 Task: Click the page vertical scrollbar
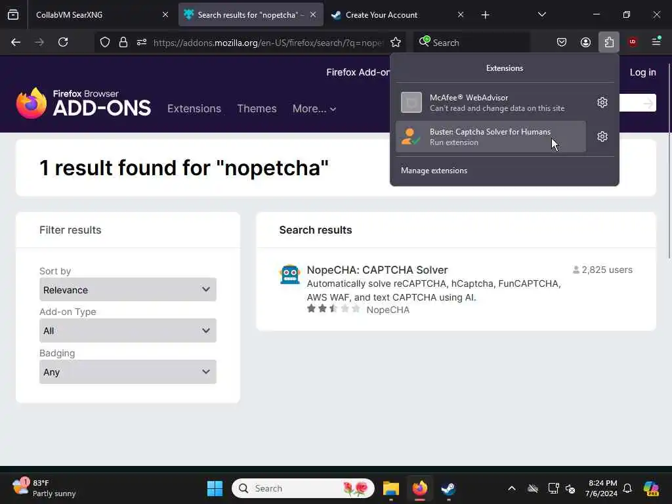(669, 161)
